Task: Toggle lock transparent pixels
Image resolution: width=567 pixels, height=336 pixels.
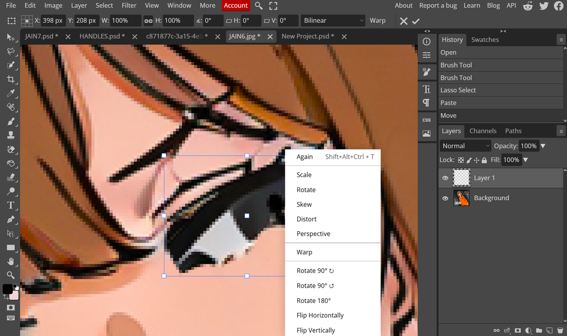Action: [x=461, y=160]
